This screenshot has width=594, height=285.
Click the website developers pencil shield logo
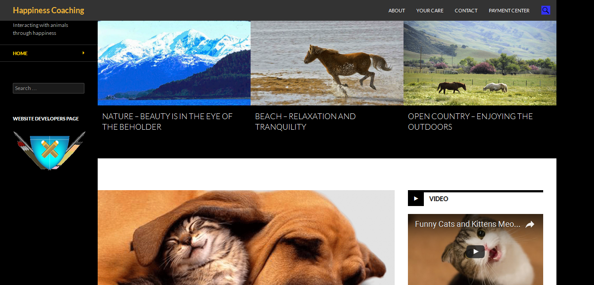point(49,150)
